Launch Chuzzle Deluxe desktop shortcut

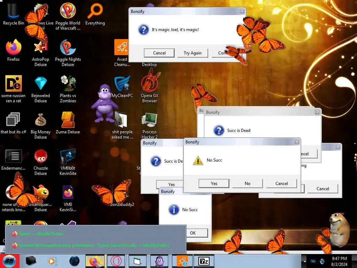[x=40, y=162]
